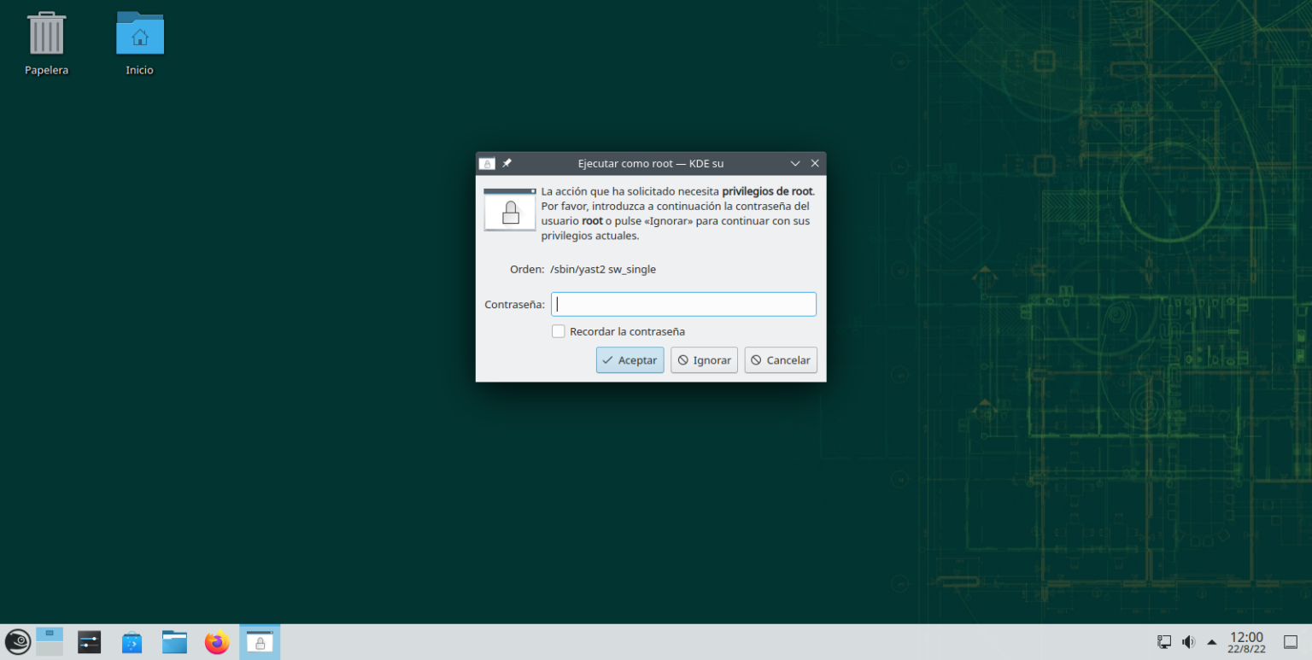The image size is (1312, 660).
Task: Open the openSUSE application launcher
Action: 17,641
